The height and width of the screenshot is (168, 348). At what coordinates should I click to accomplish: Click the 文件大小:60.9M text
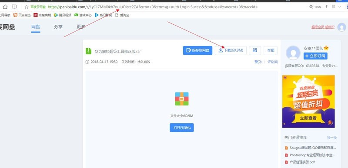tap(181, 116)
